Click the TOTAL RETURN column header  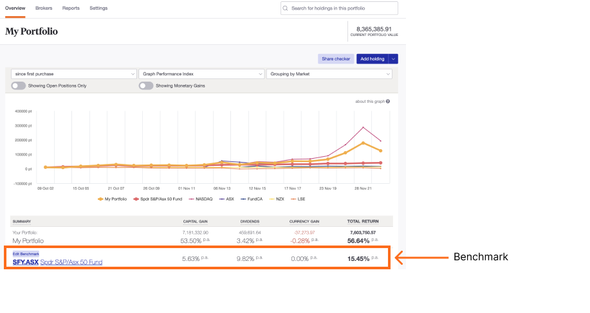[x=363, y=221]
